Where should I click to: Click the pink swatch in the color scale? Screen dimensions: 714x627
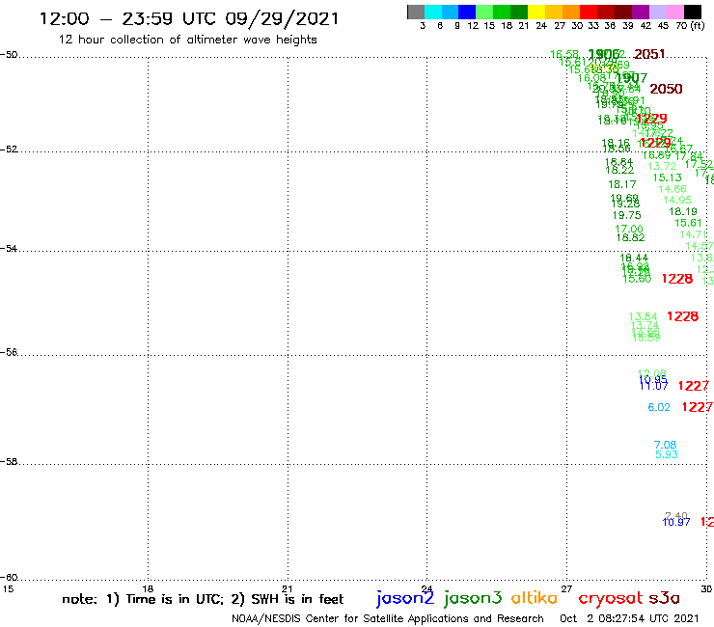click(x=674, y=12)
